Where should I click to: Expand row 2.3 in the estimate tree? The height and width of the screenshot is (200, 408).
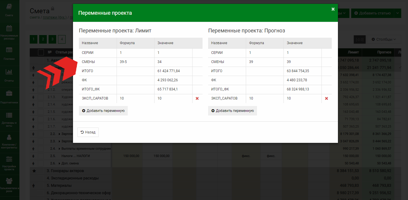pyautogui.click(x=59, y=141)
